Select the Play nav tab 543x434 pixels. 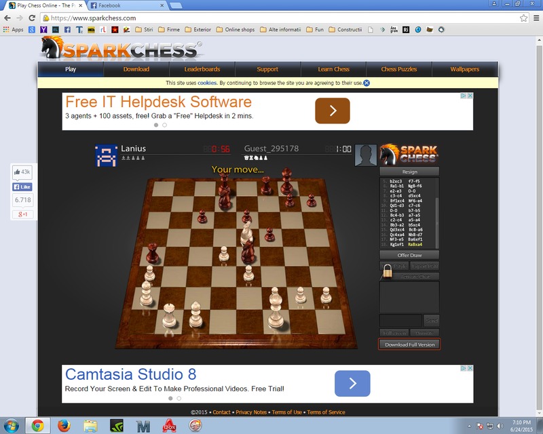pyautogui.click(x=71, y=69)
